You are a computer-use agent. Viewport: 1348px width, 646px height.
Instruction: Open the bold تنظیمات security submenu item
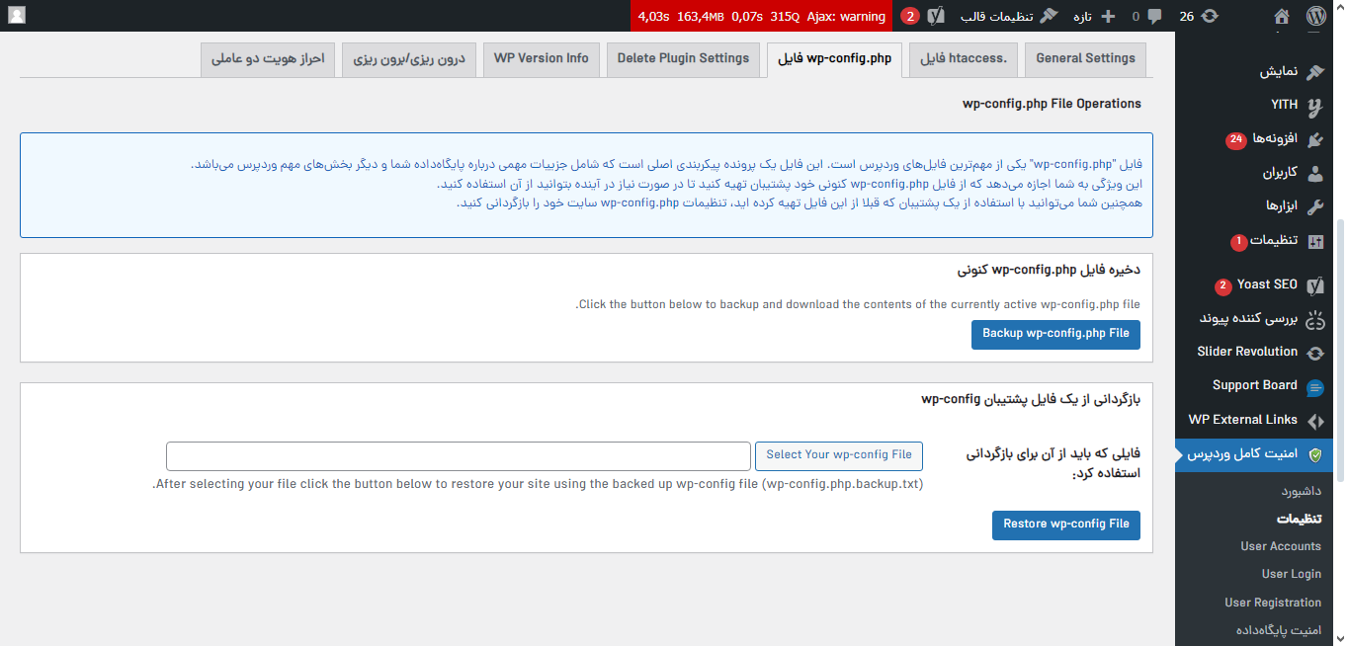(1299, 519)
